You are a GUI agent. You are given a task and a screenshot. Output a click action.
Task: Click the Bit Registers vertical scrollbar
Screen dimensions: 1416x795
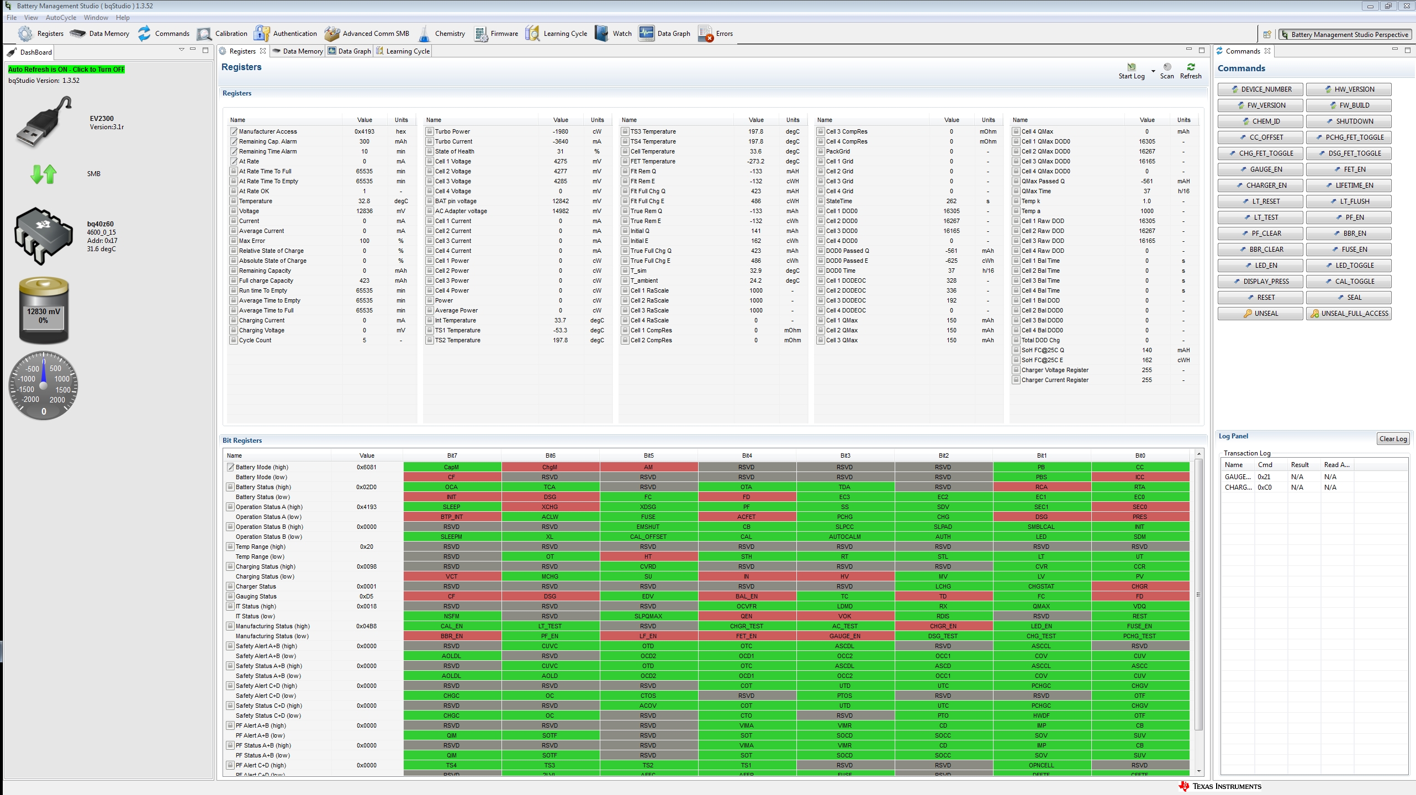1198,593
